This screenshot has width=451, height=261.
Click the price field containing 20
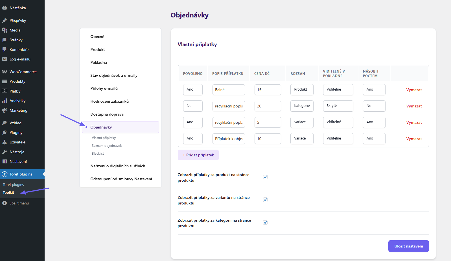pyautogui.click(x=268, y=106)
